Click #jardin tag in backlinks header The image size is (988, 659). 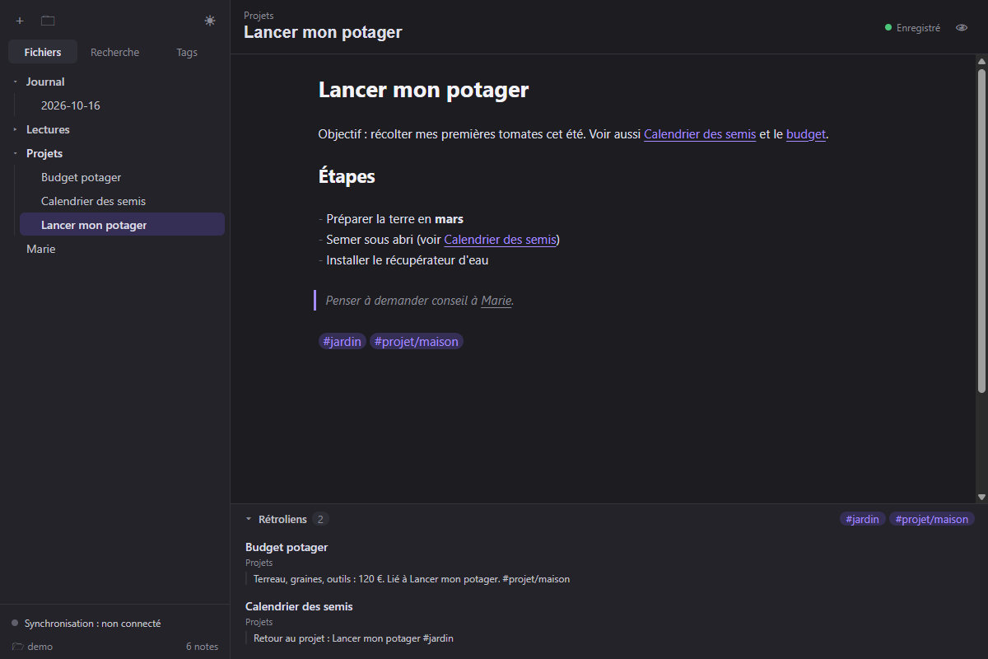pyautogui.click(x=863, y=519)
